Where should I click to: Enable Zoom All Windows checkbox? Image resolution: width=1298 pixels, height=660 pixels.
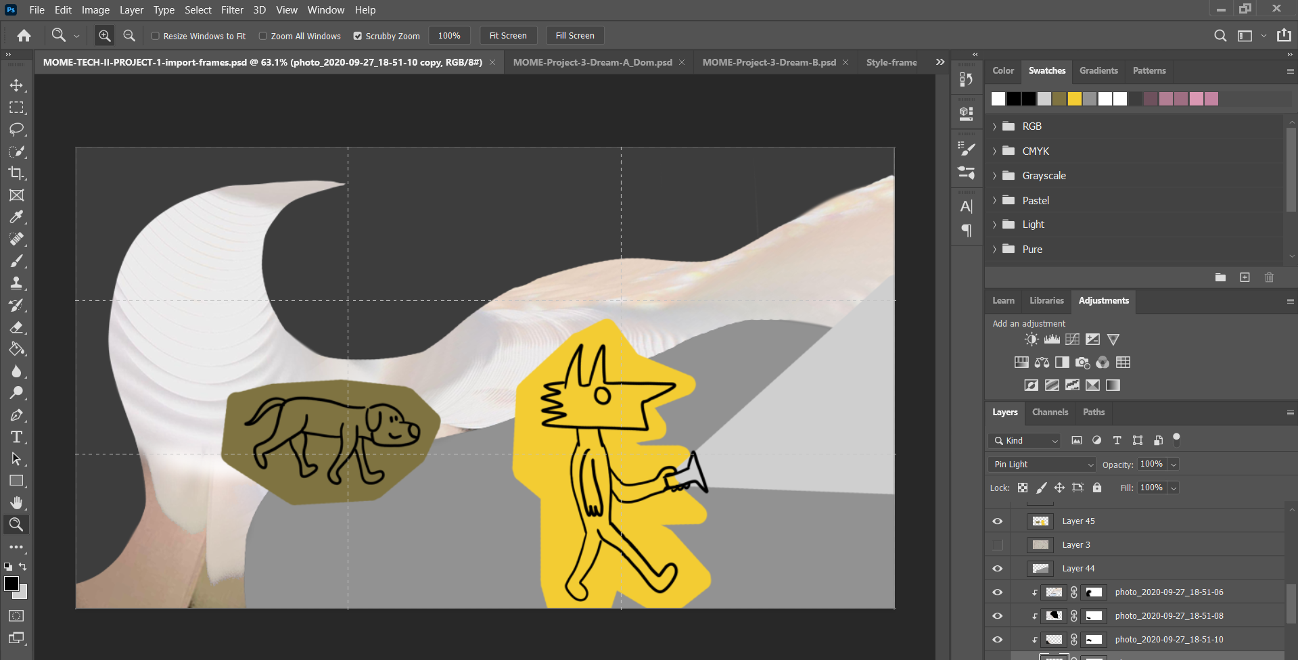[263, 36]
